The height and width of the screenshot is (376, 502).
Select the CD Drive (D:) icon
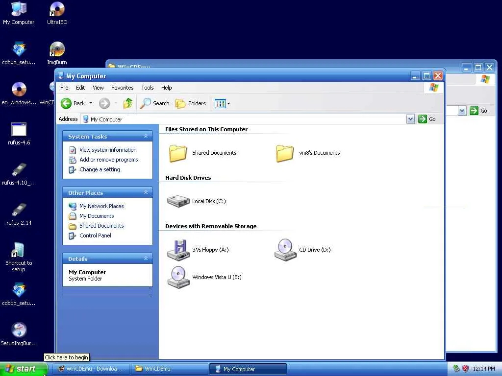click(x=302, y=250)
